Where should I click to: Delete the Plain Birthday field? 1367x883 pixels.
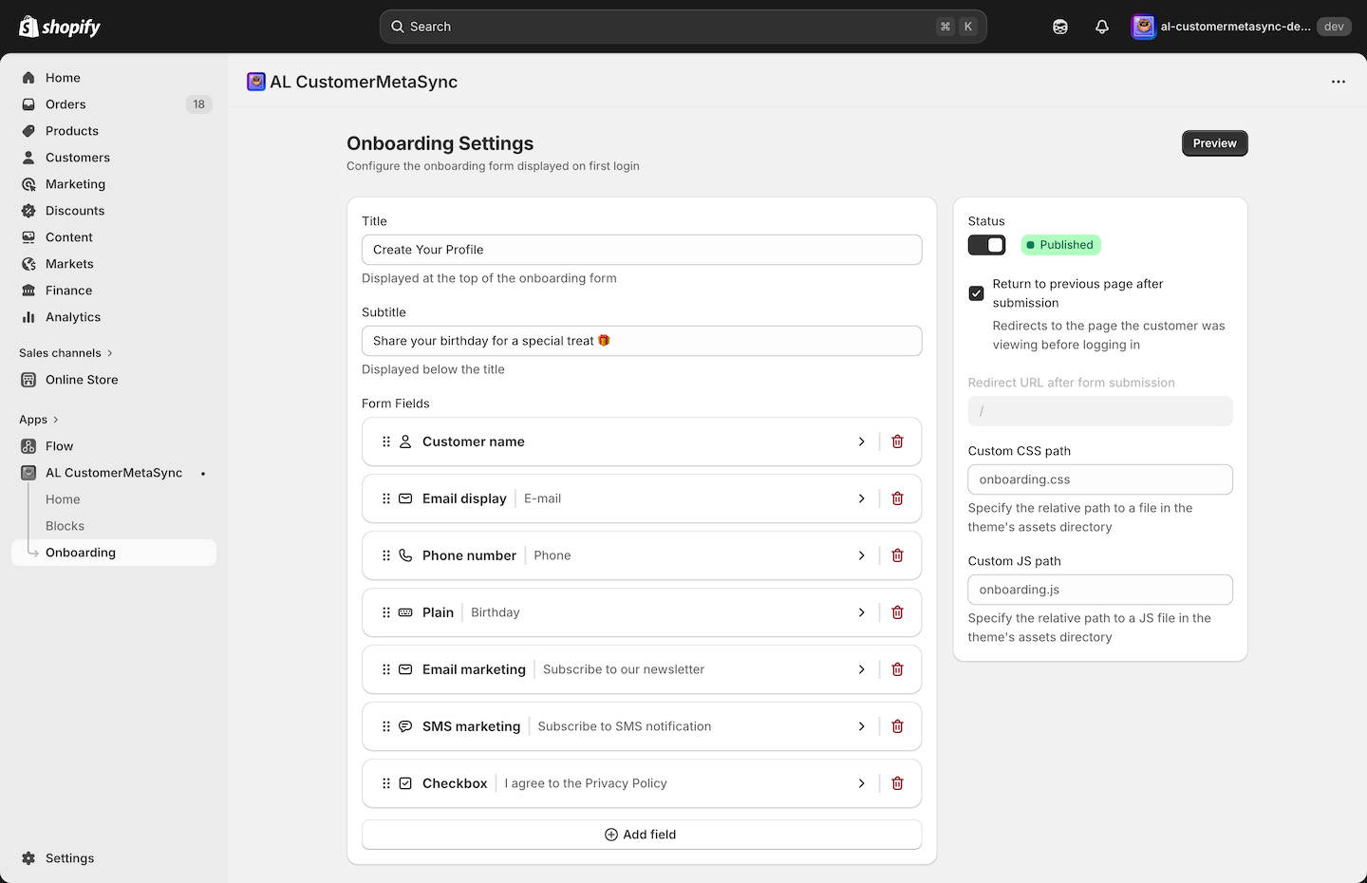click(897, 612)
